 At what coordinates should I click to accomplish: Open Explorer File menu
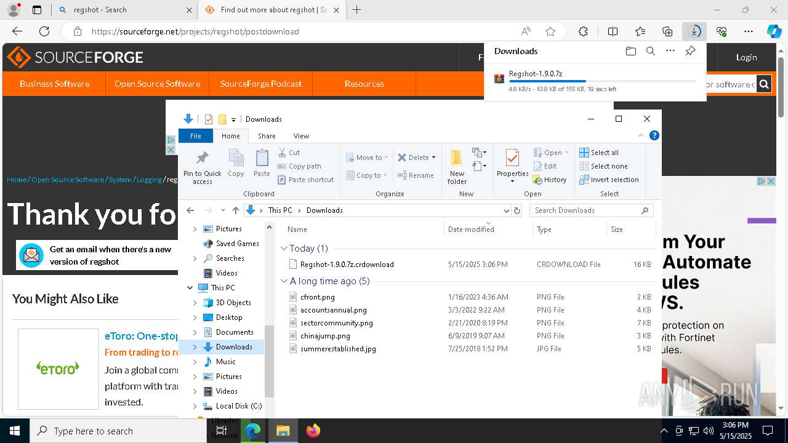pos(195,136)
